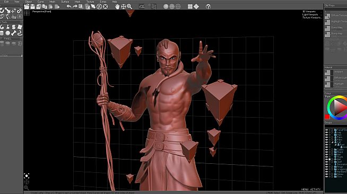Click the viewport layout grid icon
This screenshot has width=347, height=194.
click(27, 13)
